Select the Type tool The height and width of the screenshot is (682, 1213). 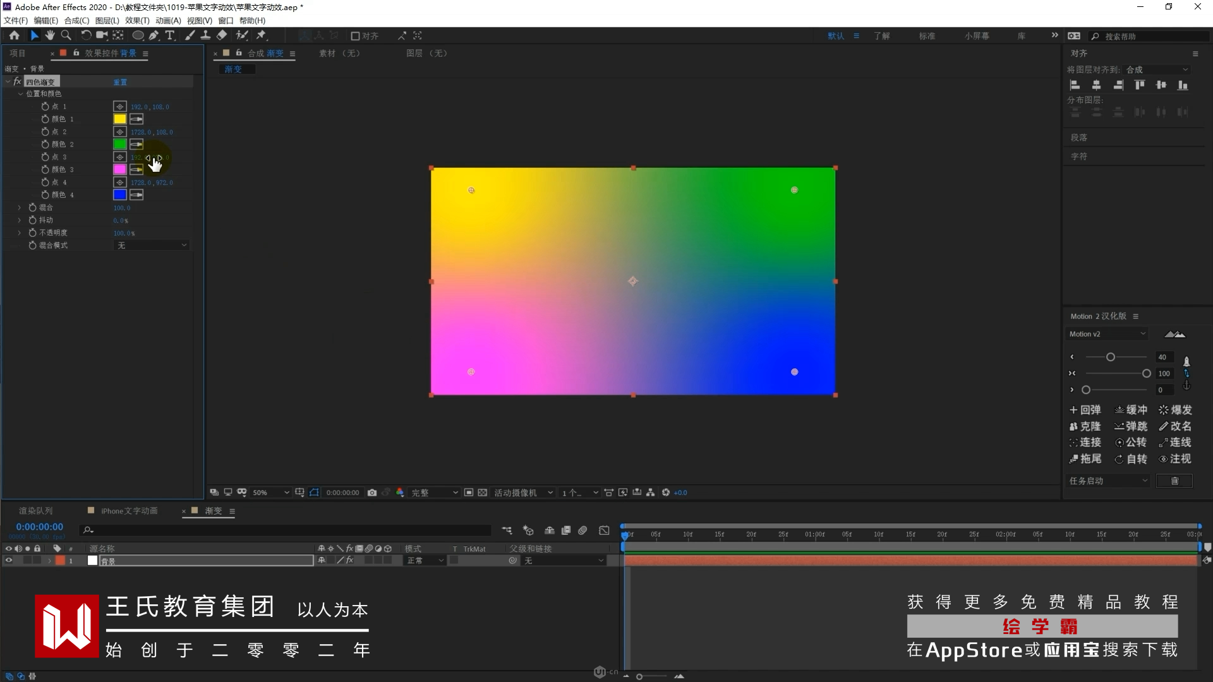(169, 35)
